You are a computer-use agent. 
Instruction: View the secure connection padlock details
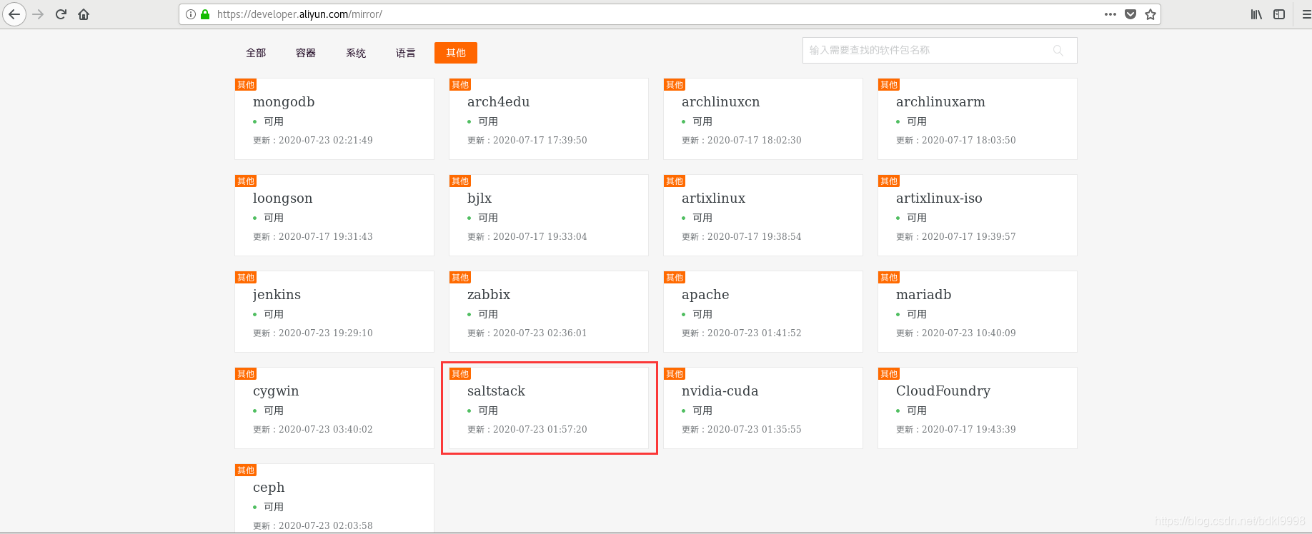tap(205, 14)
